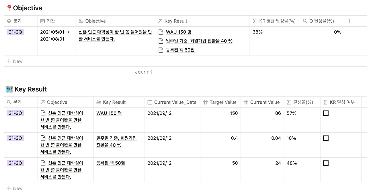Click + New under the Objective table
The image size is (367, 193).
[x=14, y=61]
